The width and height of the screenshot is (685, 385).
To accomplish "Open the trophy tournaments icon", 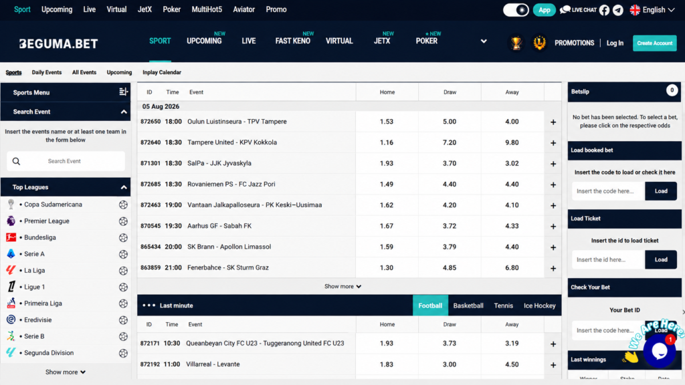I will point(516,43).
